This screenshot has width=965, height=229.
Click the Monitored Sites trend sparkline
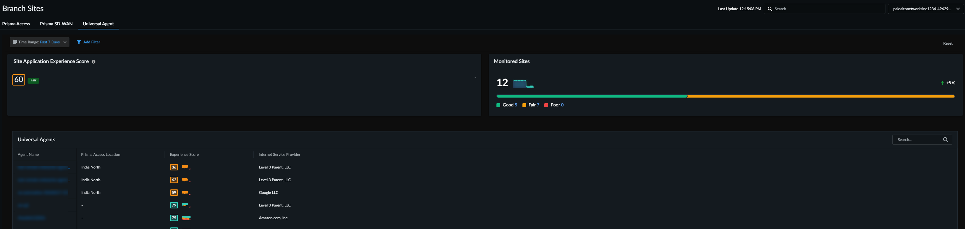[x=523, y=84]
